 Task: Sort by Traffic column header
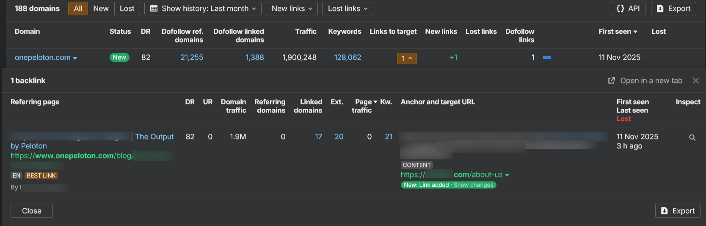click(x=306, y=31)
